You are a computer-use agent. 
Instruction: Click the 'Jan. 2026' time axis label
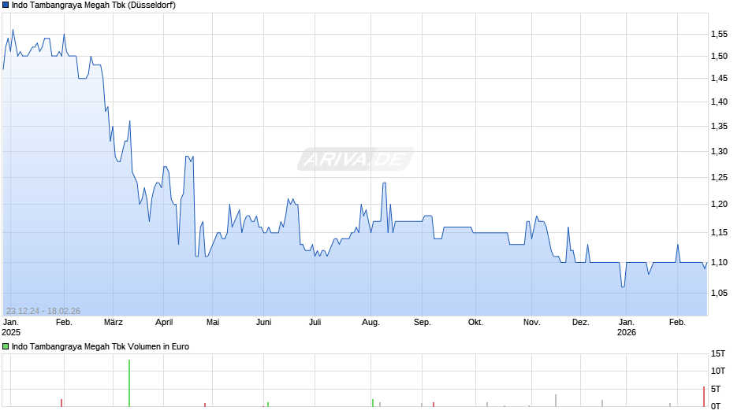(627, 327)
